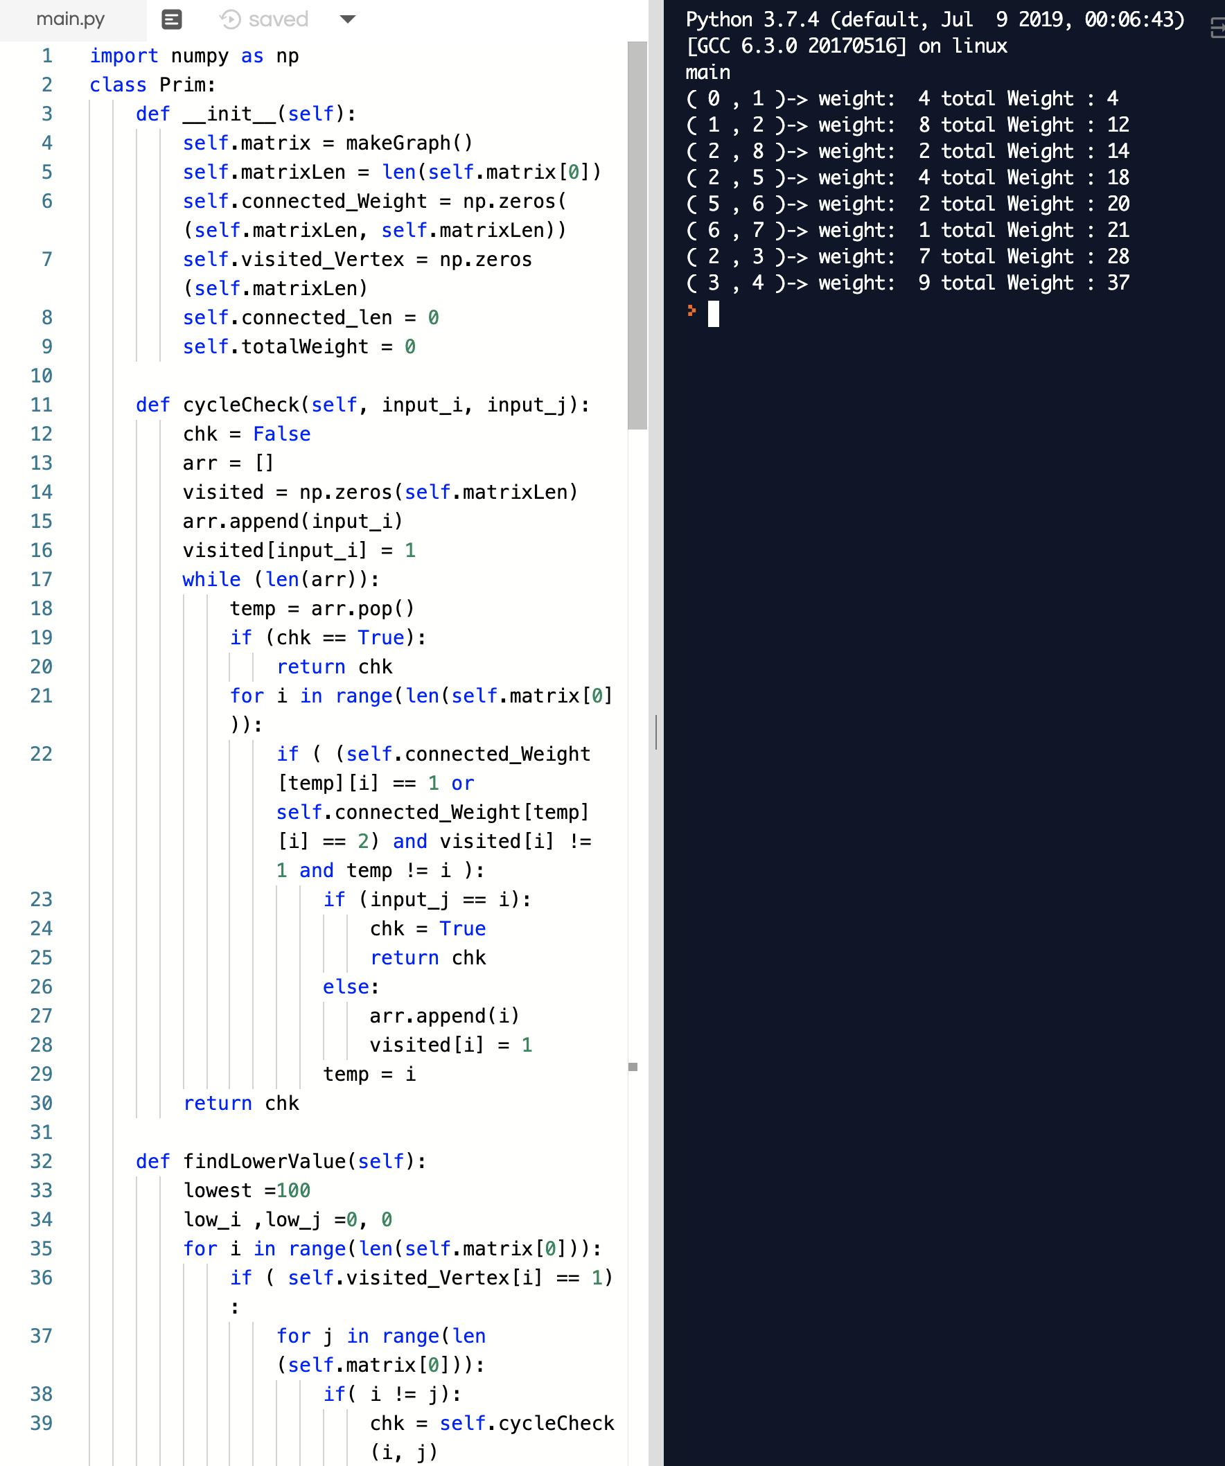Screen dimensions: 1225x1466
Task: Click line number 32 in the gutter
Action: [x=41, y=1162]
